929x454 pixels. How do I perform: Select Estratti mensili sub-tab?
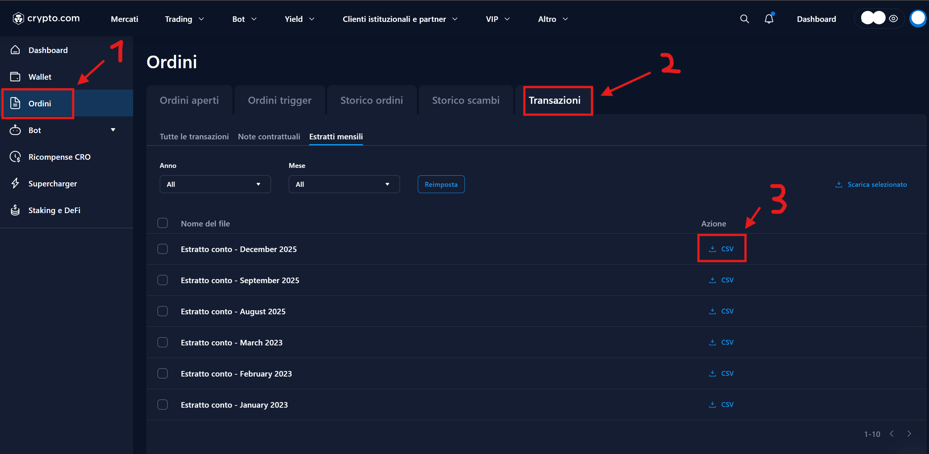(x=336, y=136)
